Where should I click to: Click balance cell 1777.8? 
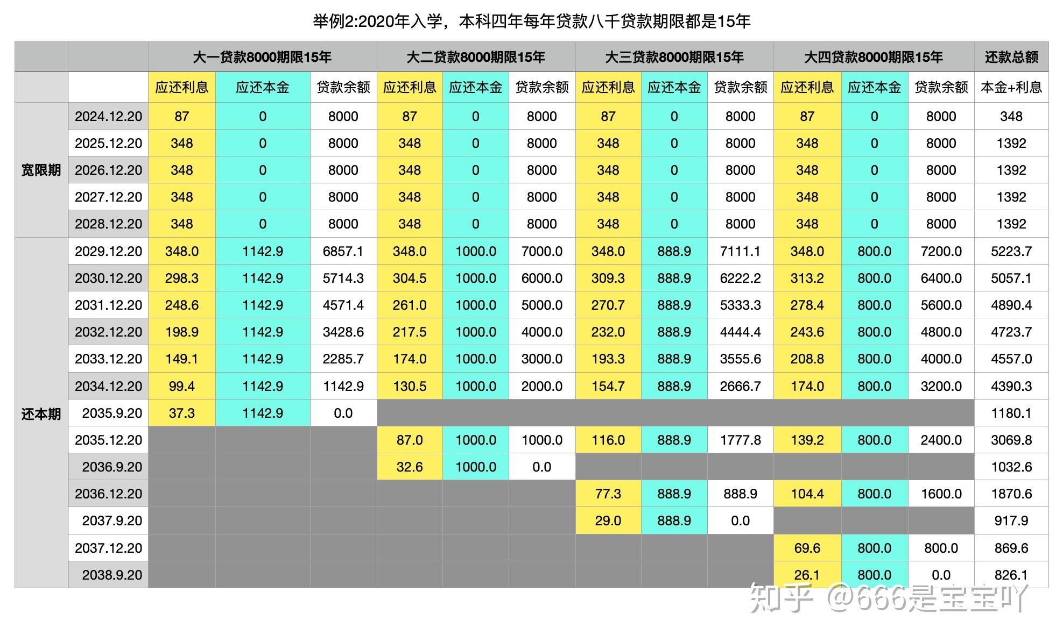click(741, 440)
